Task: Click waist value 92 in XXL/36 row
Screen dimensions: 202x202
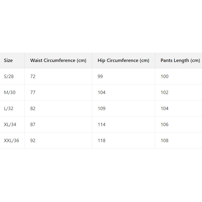Action: pyautogui.click(x=33, y=141)
